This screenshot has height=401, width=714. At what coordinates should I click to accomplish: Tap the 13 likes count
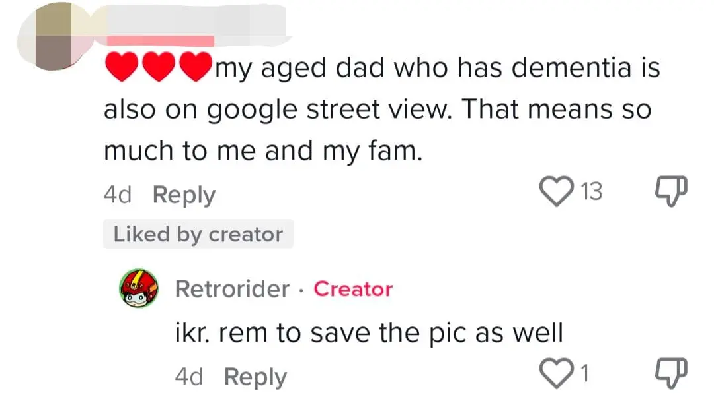tap(591, 191)
